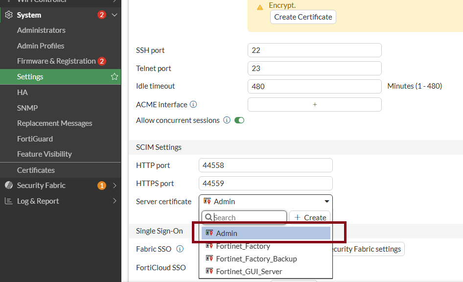Add an ACME interface with plus field
This screenshot has height=282, width=463.
coord(315,105)
